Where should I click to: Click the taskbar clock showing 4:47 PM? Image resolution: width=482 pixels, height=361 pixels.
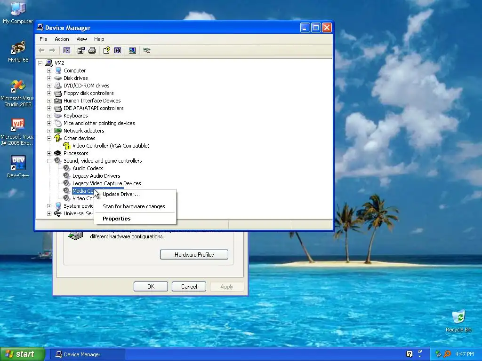(465, 354)
